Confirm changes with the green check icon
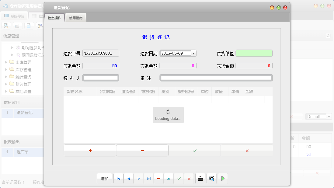The width and height of the screenshot is (334, 188). (x=179, y=179)
